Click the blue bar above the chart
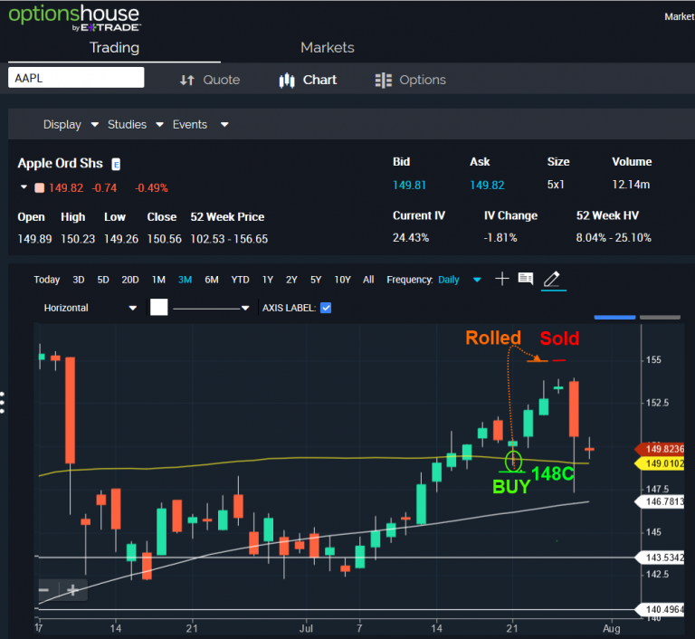Image resolution: width=695 pixels, height=639 pixels. [614, 317]
